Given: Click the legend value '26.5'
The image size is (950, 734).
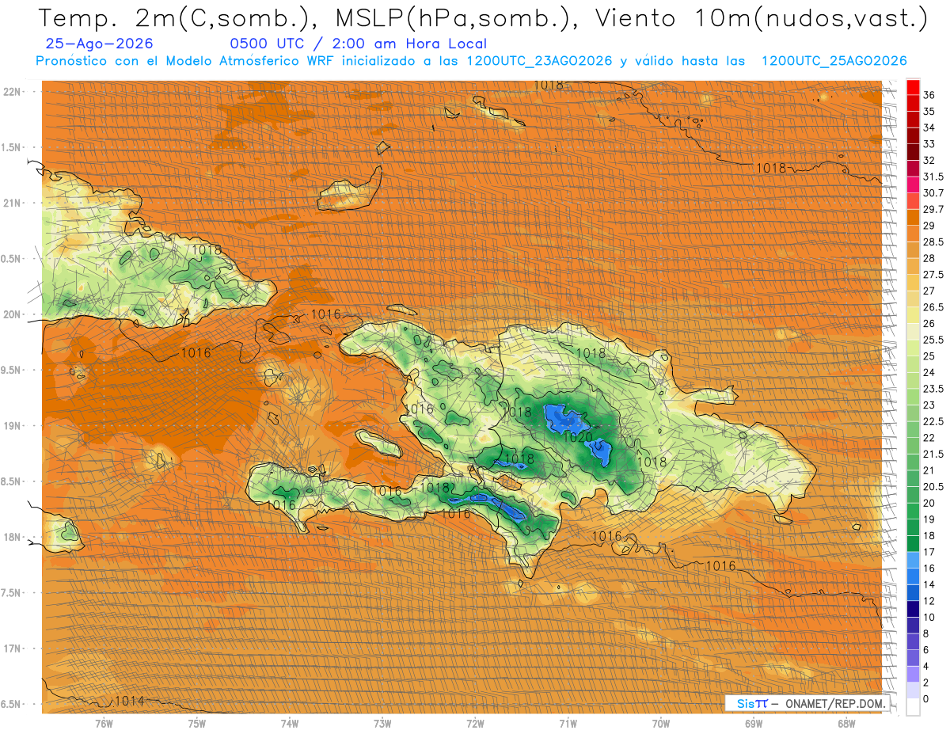Looking at the screenshot, I should tap(933, 307).
